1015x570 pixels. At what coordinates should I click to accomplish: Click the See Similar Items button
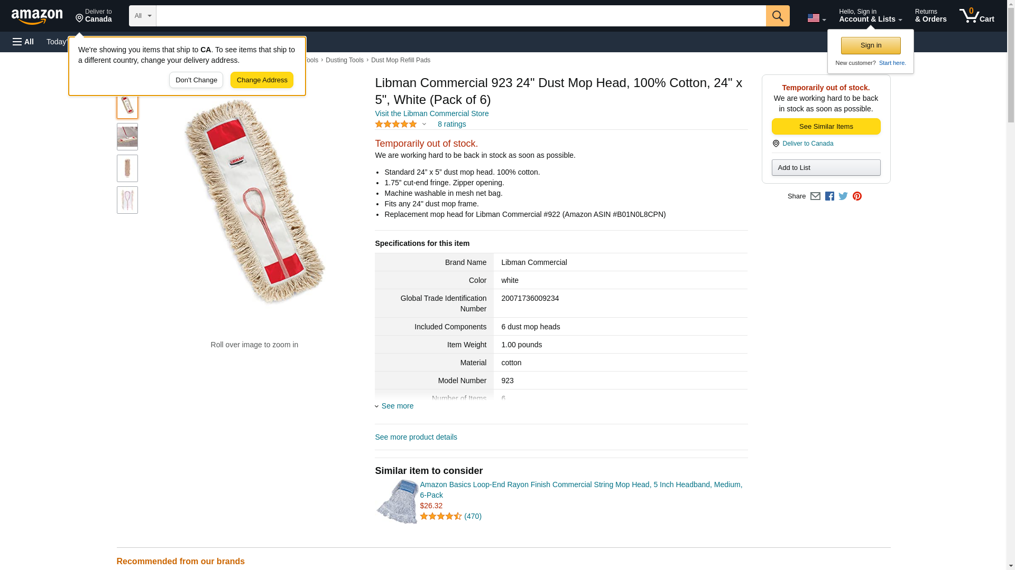coord(826,127)
